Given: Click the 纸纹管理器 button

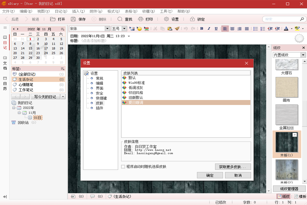Looking at the screenshot, I should point(289,189).
